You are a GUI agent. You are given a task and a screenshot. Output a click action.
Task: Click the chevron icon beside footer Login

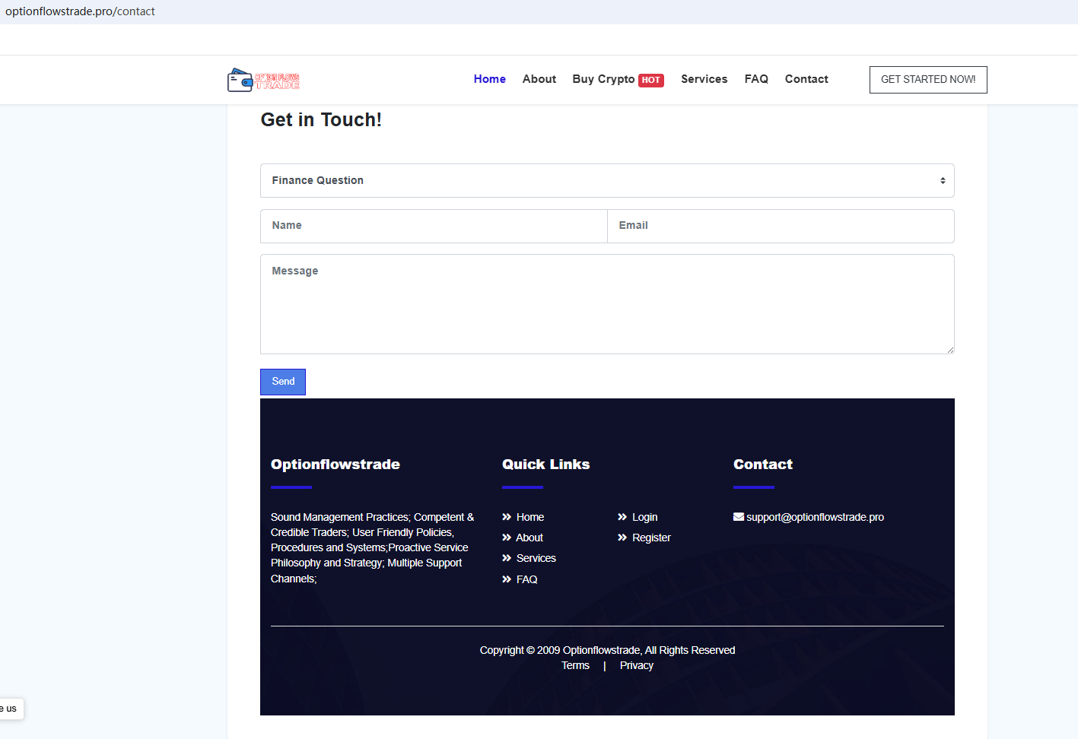(x=622, y=517)
